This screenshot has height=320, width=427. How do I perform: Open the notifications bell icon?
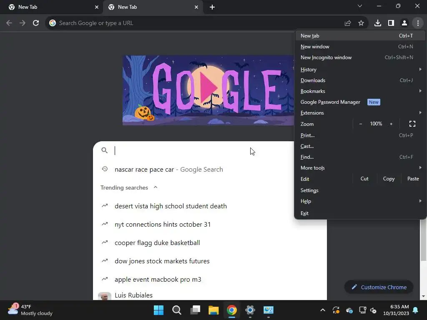pyautogui.click(x=416, y=310)
